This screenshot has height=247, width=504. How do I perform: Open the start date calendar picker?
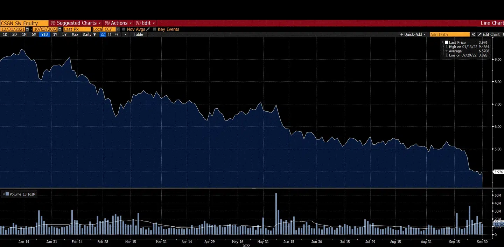pyautogui.click(x=28, y=29)
